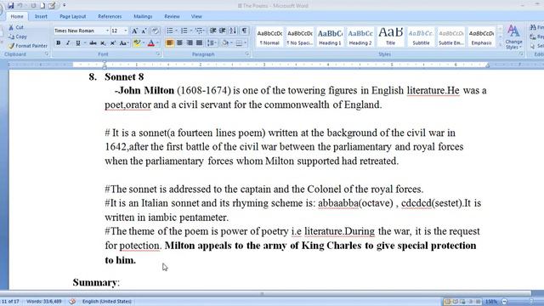
Task: Open the font name dropdown
Action: pyautogui.click(x=107, y=31)
